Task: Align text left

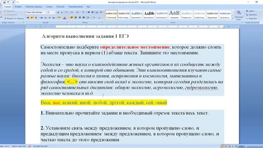Action: tap(72, 18)
